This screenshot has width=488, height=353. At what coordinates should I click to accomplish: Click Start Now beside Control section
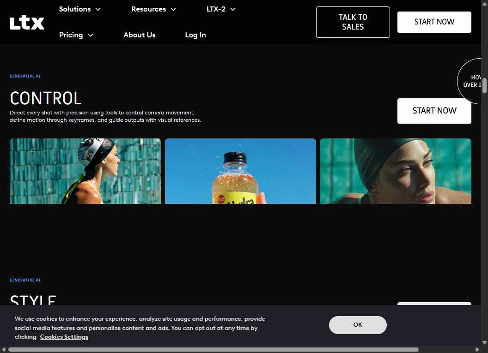point(434,111)
